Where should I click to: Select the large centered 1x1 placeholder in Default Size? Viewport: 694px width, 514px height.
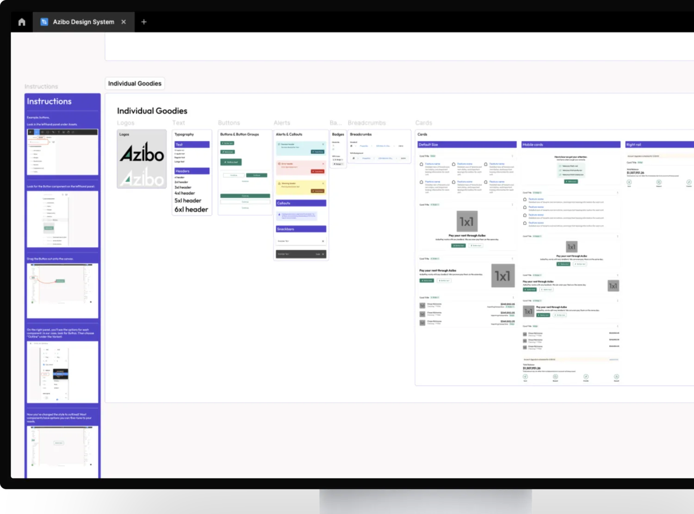coord(466,221)
